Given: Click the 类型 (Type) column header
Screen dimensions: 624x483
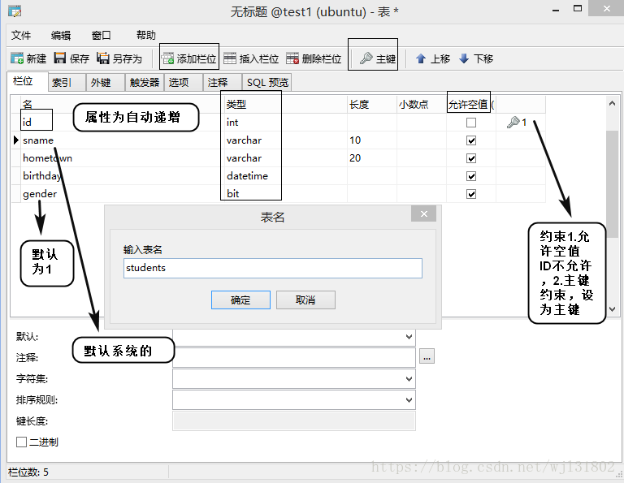Looking at the screenshot, I should pos(285,105).
